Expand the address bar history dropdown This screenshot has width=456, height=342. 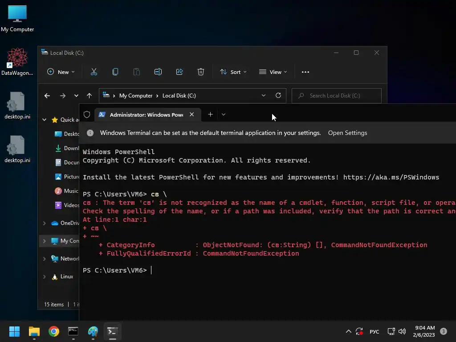263,95
